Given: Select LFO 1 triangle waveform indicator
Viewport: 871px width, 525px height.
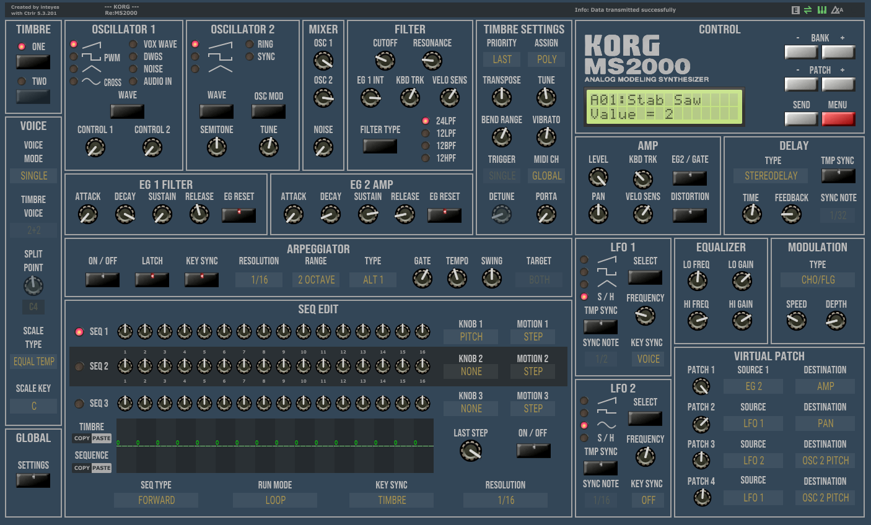Looking at the screenshot, I should pos(584,284).
